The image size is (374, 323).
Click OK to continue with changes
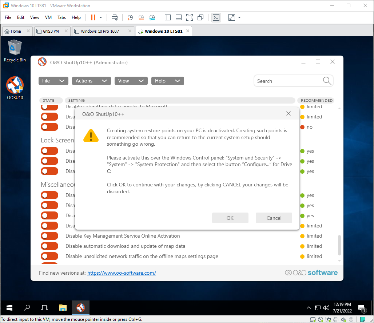tap(230, 218)
